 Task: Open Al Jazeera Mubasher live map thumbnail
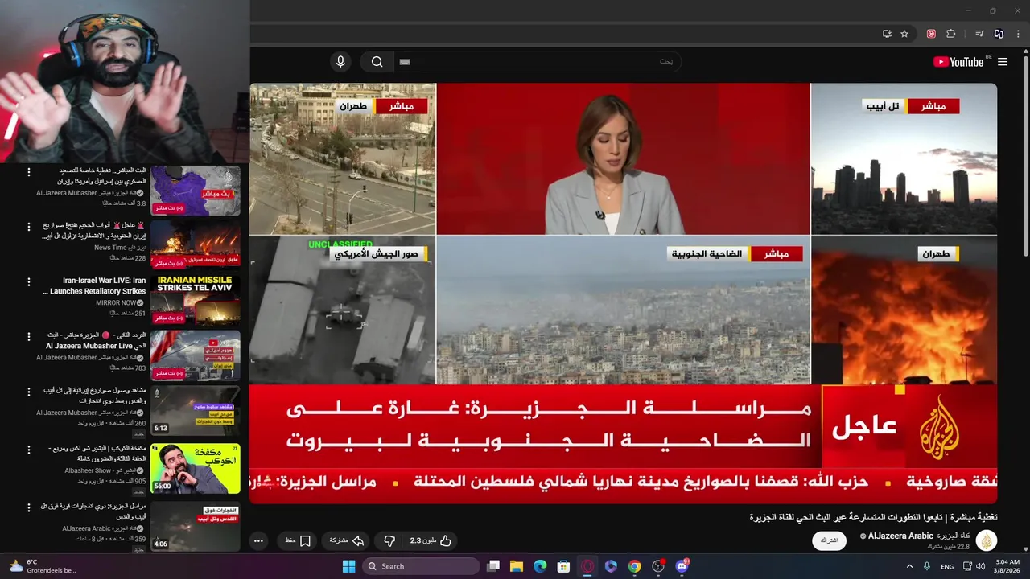(x=195, y=191)
